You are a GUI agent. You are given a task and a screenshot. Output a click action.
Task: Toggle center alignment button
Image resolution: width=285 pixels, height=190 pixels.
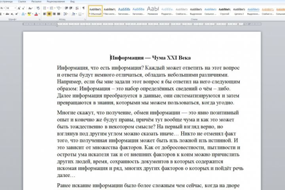[x=49, y=14]
